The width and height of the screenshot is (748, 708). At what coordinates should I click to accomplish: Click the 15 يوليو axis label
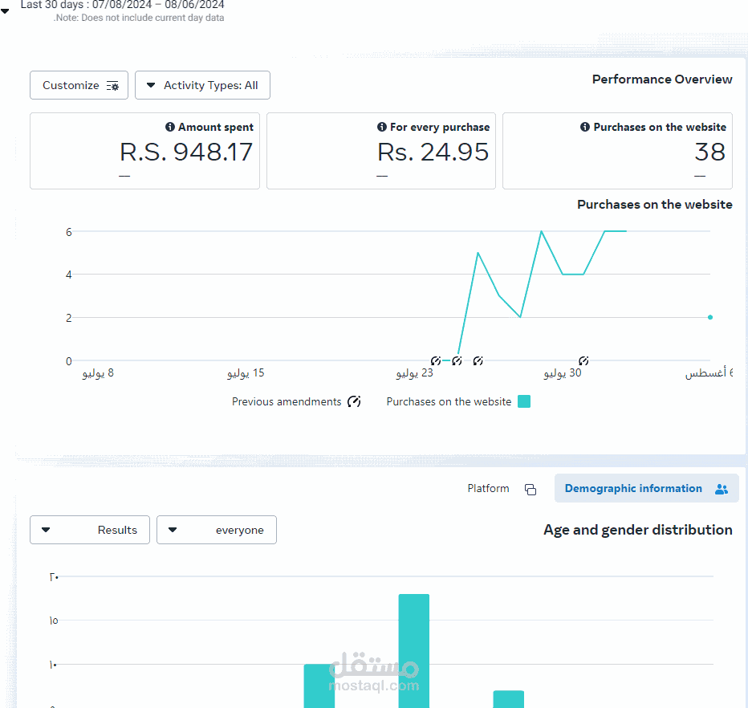point(246,373)
